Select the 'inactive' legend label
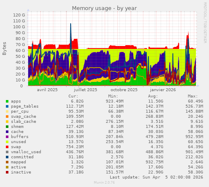Screen dimensions: 209x187 [x=21, y=172]
